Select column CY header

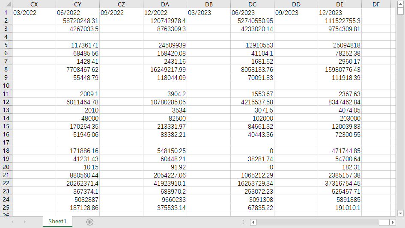pos(78,4)
